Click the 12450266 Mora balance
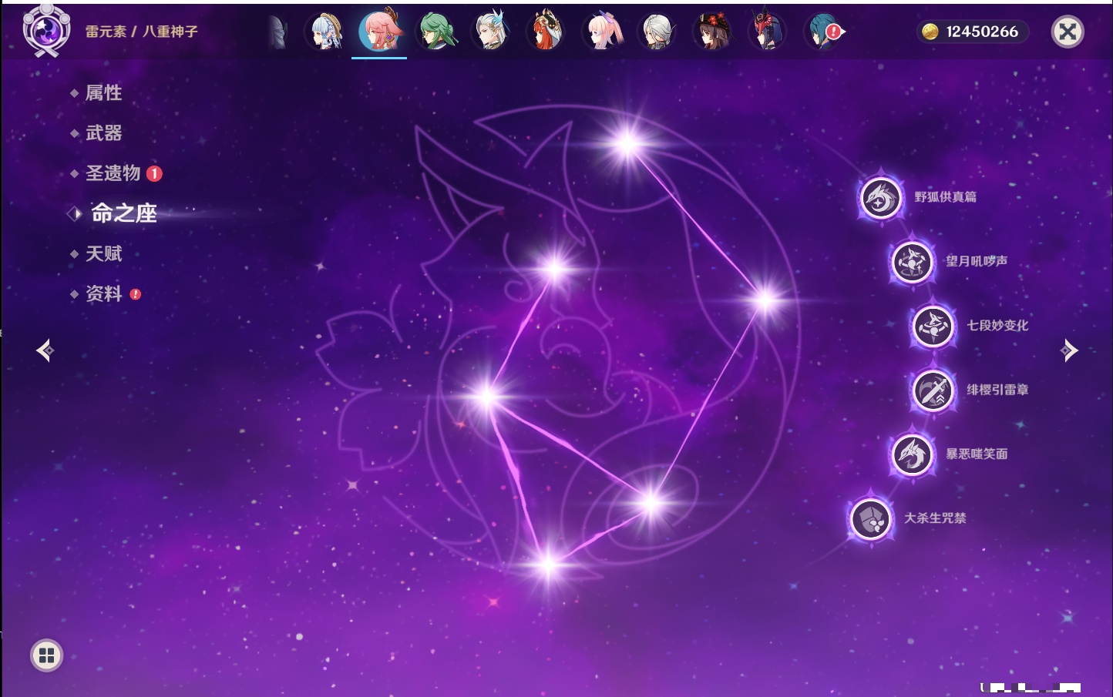The image size is (1113, 697). pyautogui.click(x=982, y=32)
